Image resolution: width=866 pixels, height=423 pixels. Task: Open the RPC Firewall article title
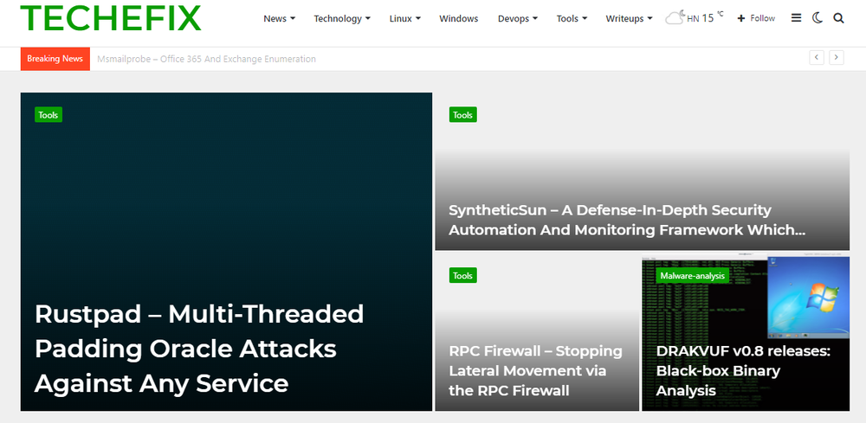click(x=536, y=370)
